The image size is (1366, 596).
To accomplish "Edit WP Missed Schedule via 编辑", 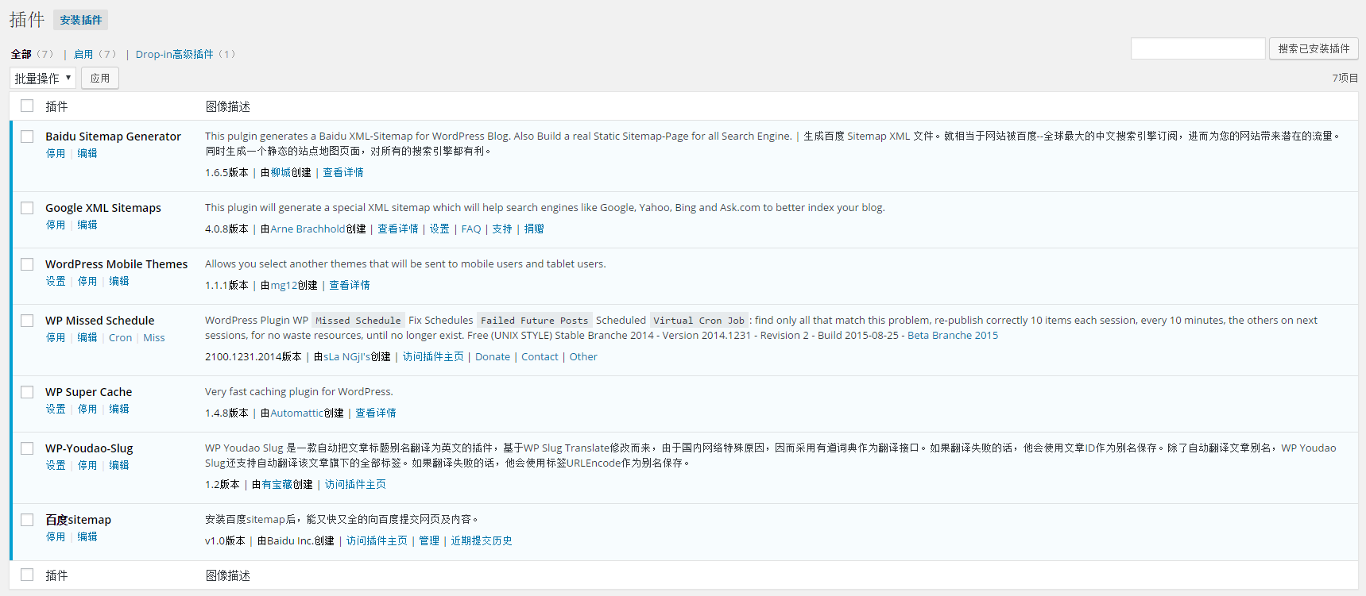I will 87,337.
